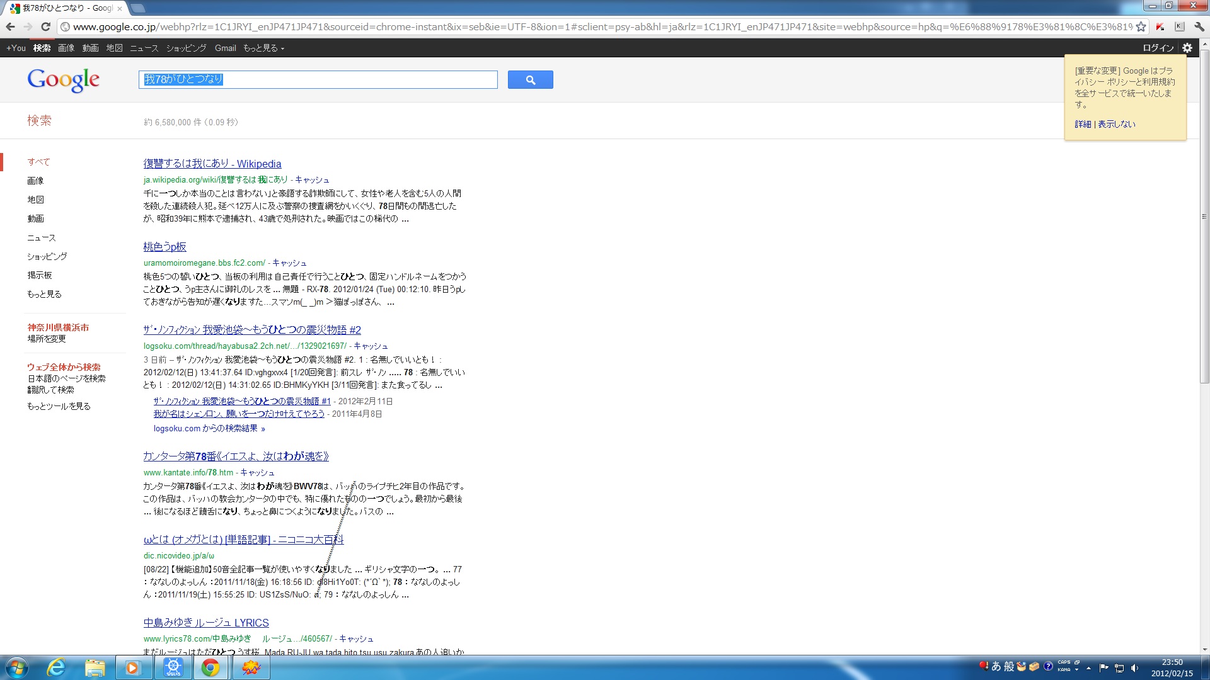Image resolution: width=1210 pixels, height=680 pixels.
Task: Select 動画 in top black bar
Action: tap(90, 48)
